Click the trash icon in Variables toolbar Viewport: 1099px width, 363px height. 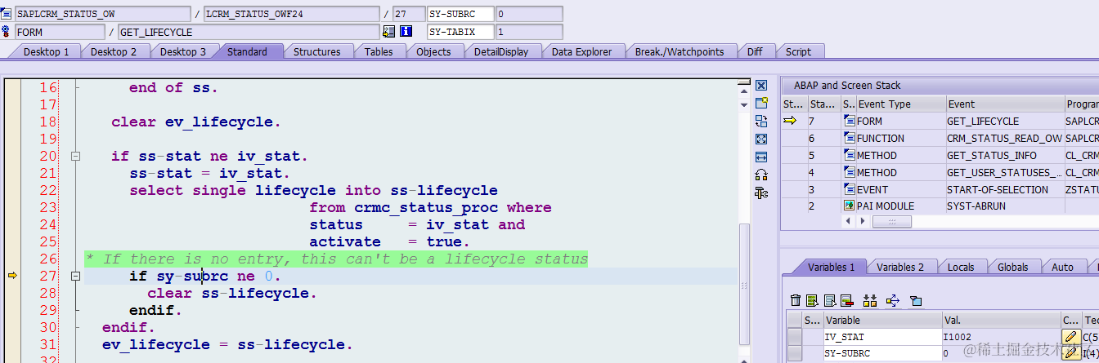click(x=796, y=301)
